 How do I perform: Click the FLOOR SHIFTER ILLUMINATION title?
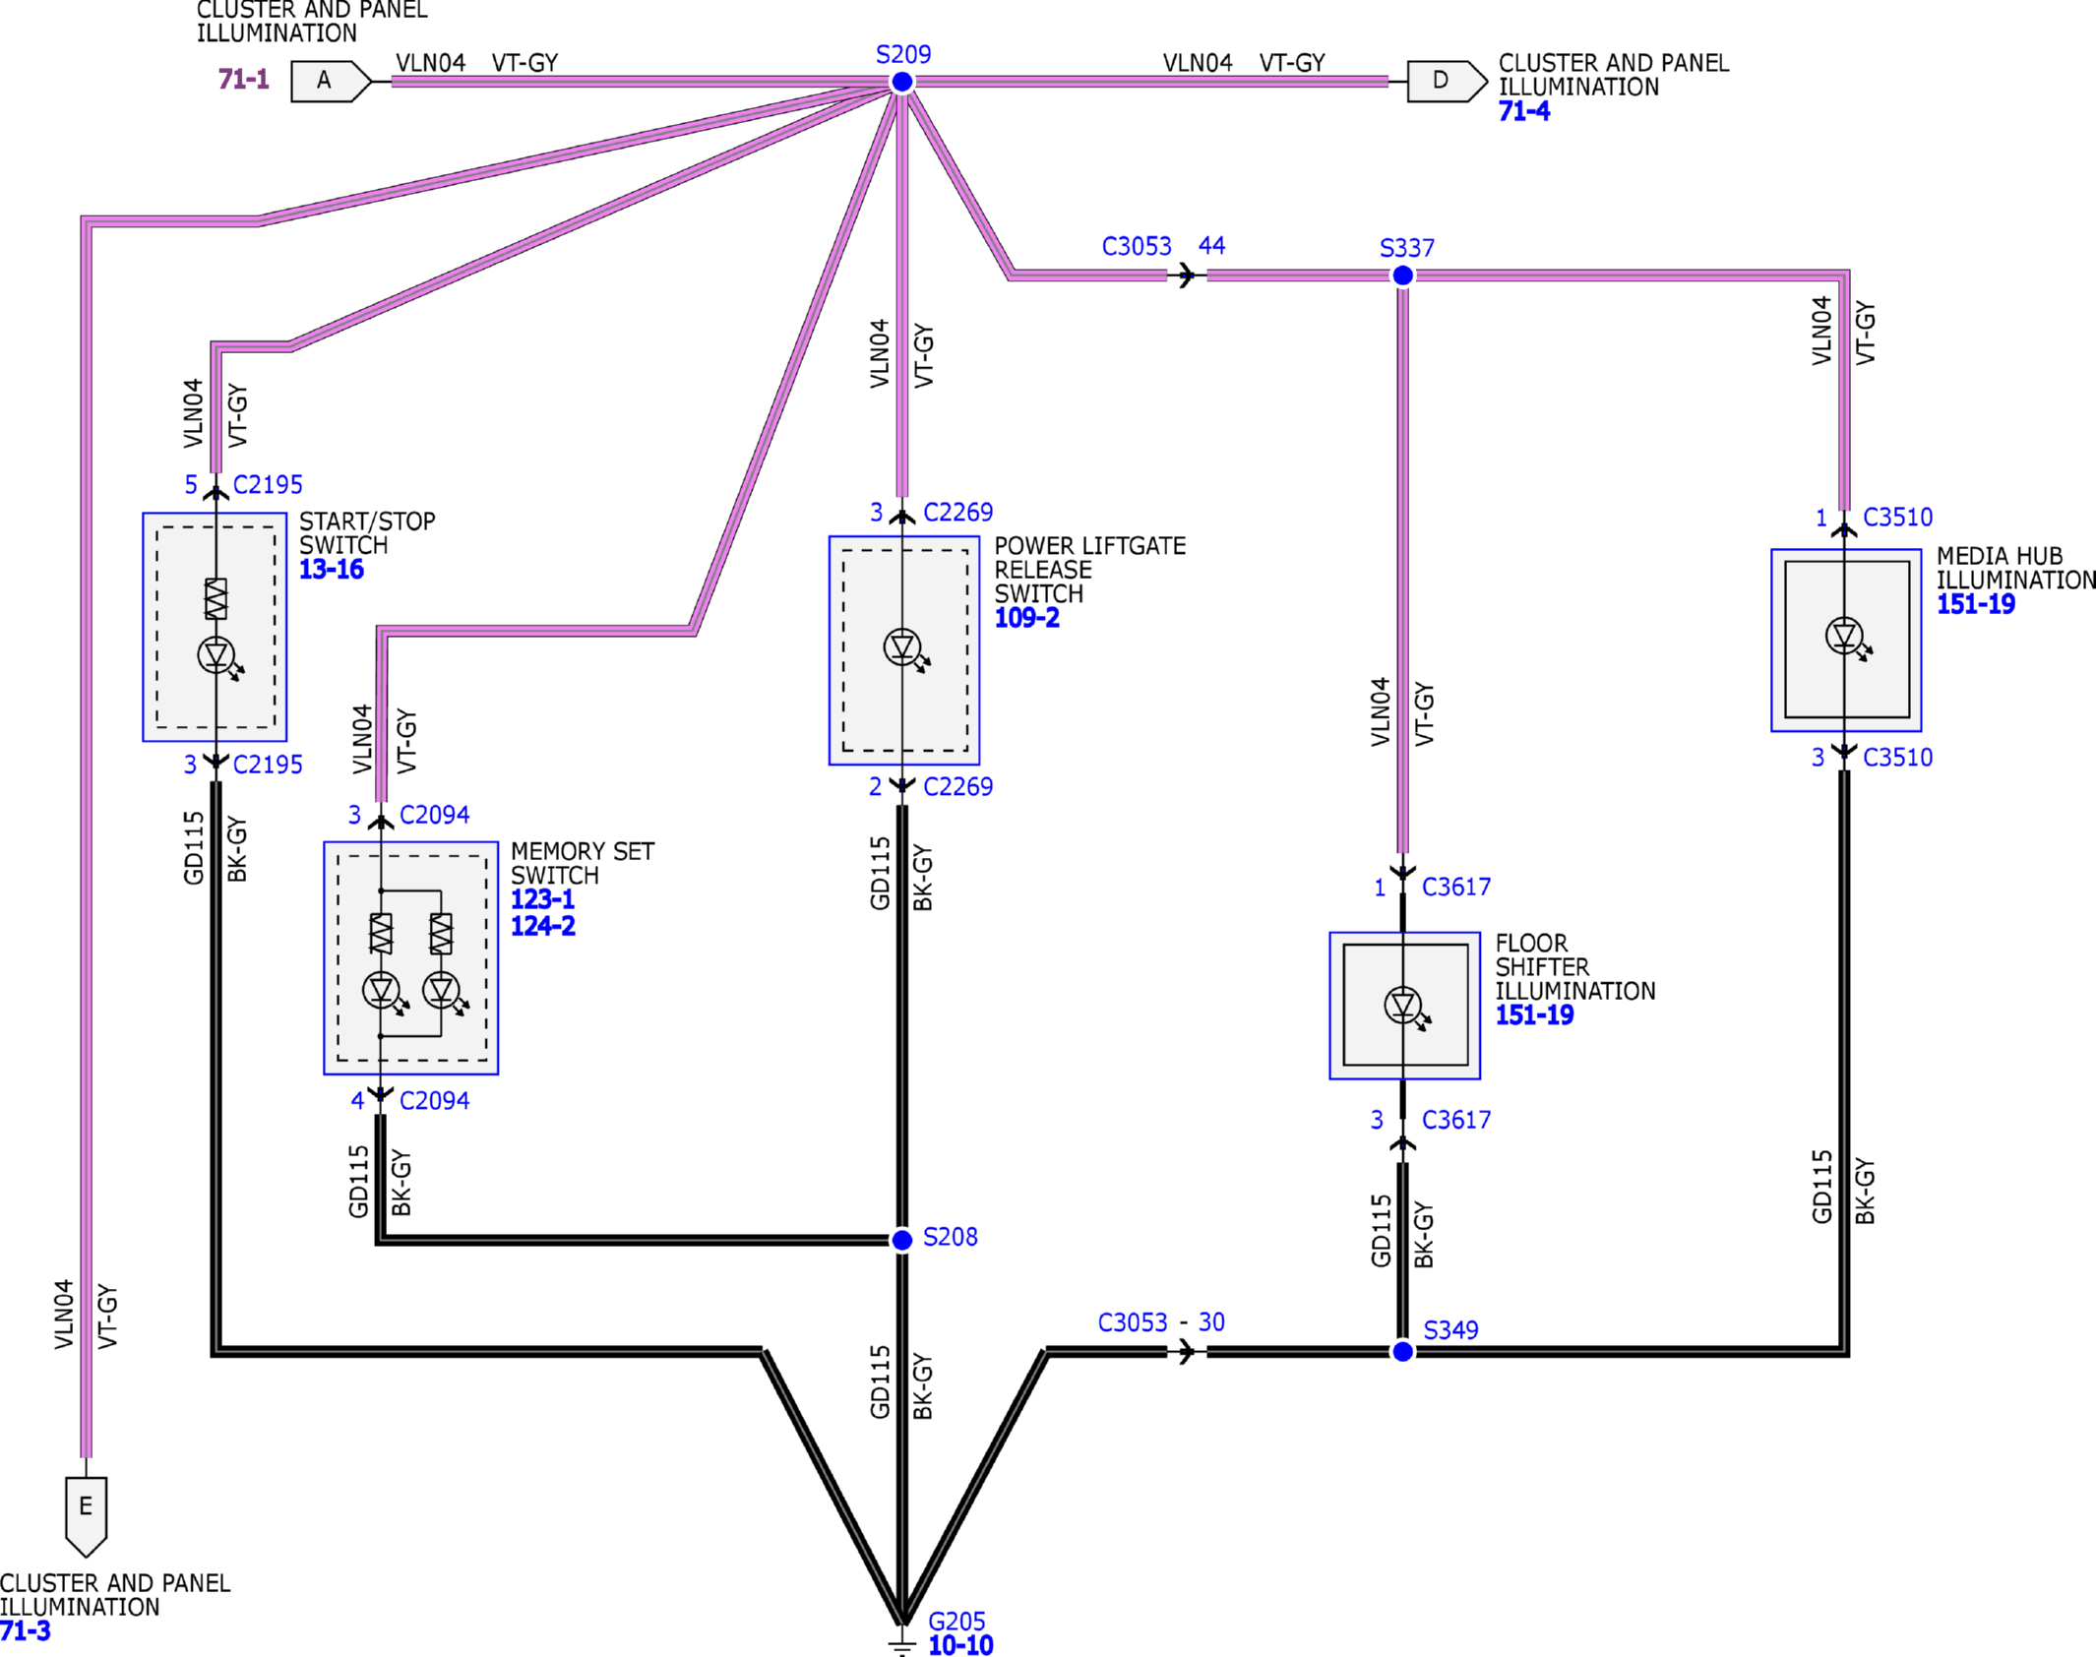1575,967
